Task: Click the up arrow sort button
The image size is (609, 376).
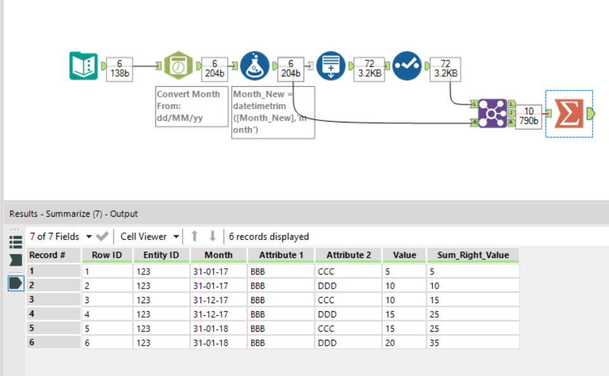Action: [x=194, y=236]
